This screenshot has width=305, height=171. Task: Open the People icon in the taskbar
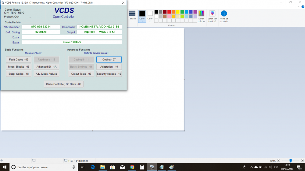click(x=244, y=167)
